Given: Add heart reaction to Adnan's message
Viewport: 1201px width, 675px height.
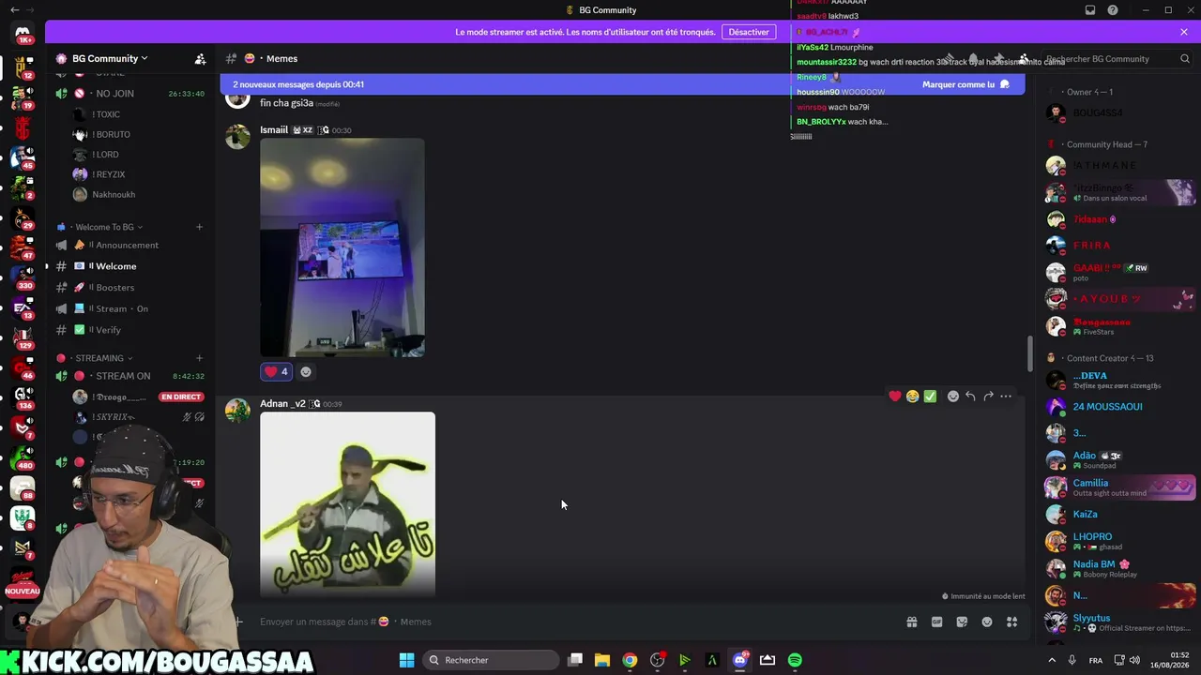Looking at the screenshot, I should (x=895, y=397).
